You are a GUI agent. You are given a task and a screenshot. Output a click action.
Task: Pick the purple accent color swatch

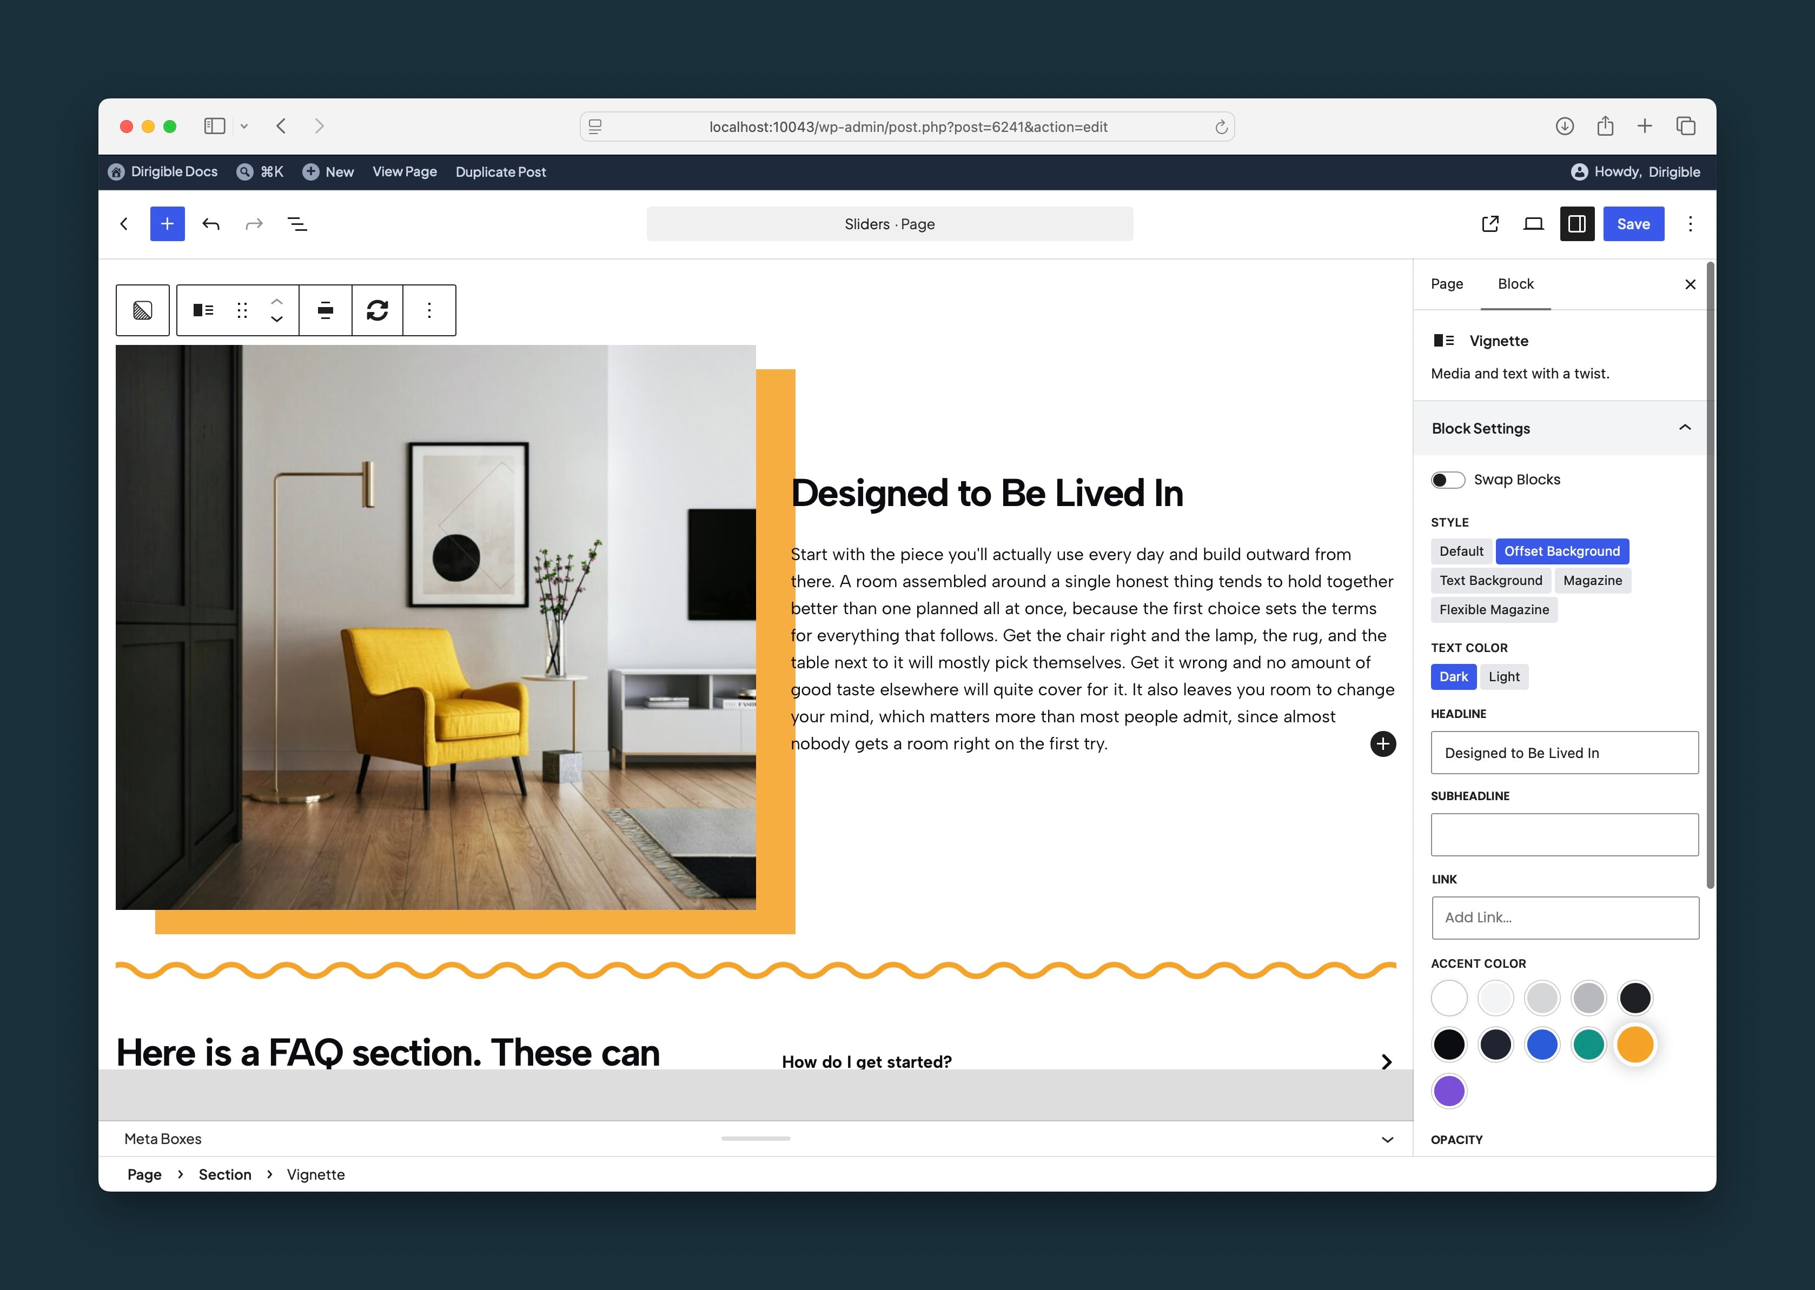tap(1449, 1090)
